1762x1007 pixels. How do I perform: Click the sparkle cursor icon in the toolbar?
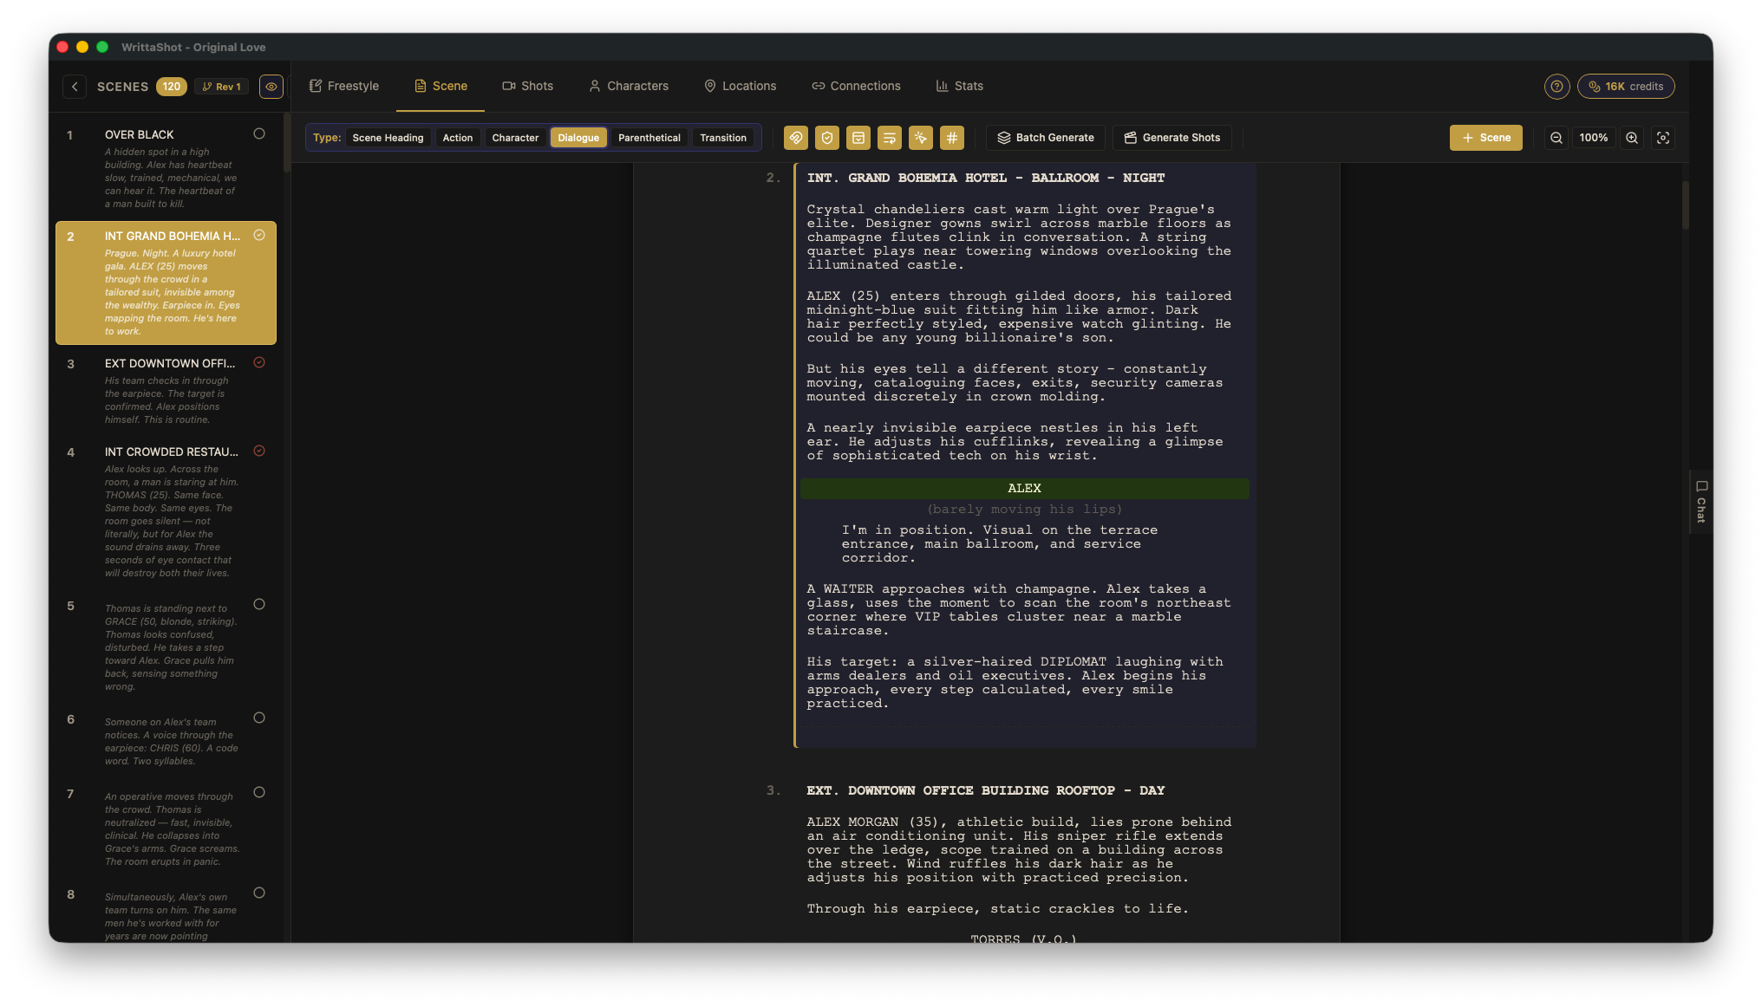click(x=920, y=138)
